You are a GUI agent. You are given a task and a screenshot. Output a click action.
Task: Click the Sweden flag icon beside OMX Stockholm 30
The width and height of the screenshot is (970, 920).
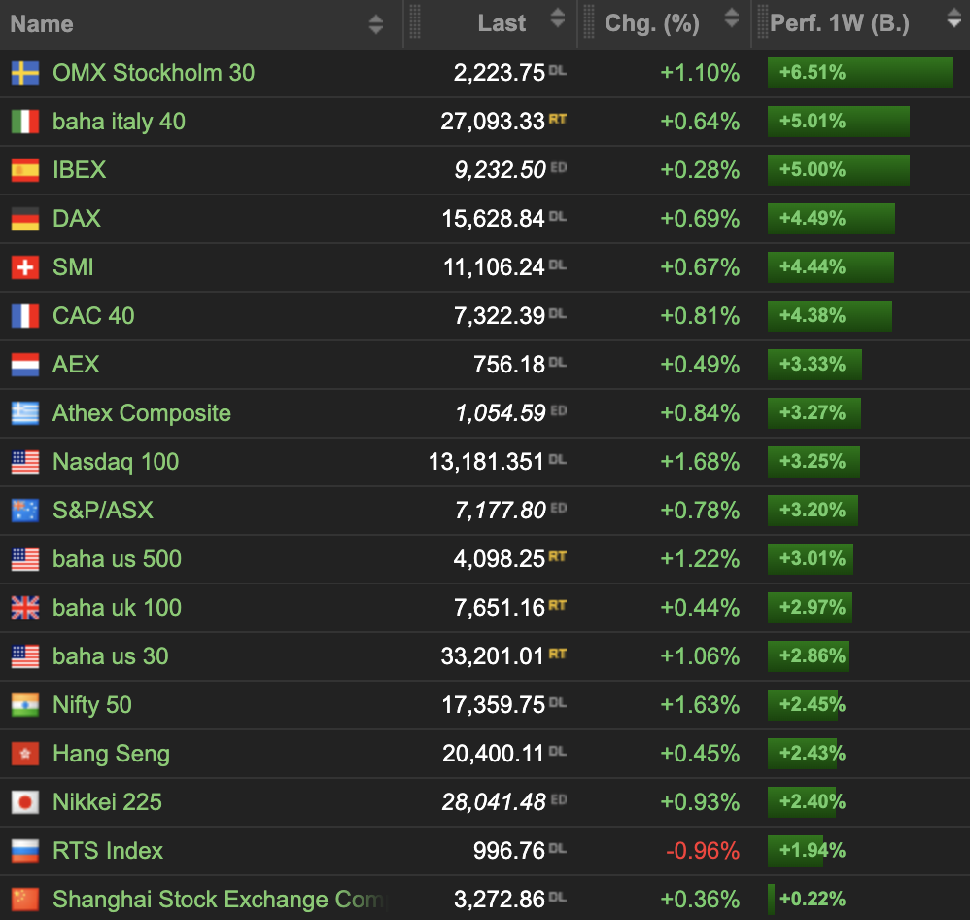pyautogui.click(x=25, y=73)
